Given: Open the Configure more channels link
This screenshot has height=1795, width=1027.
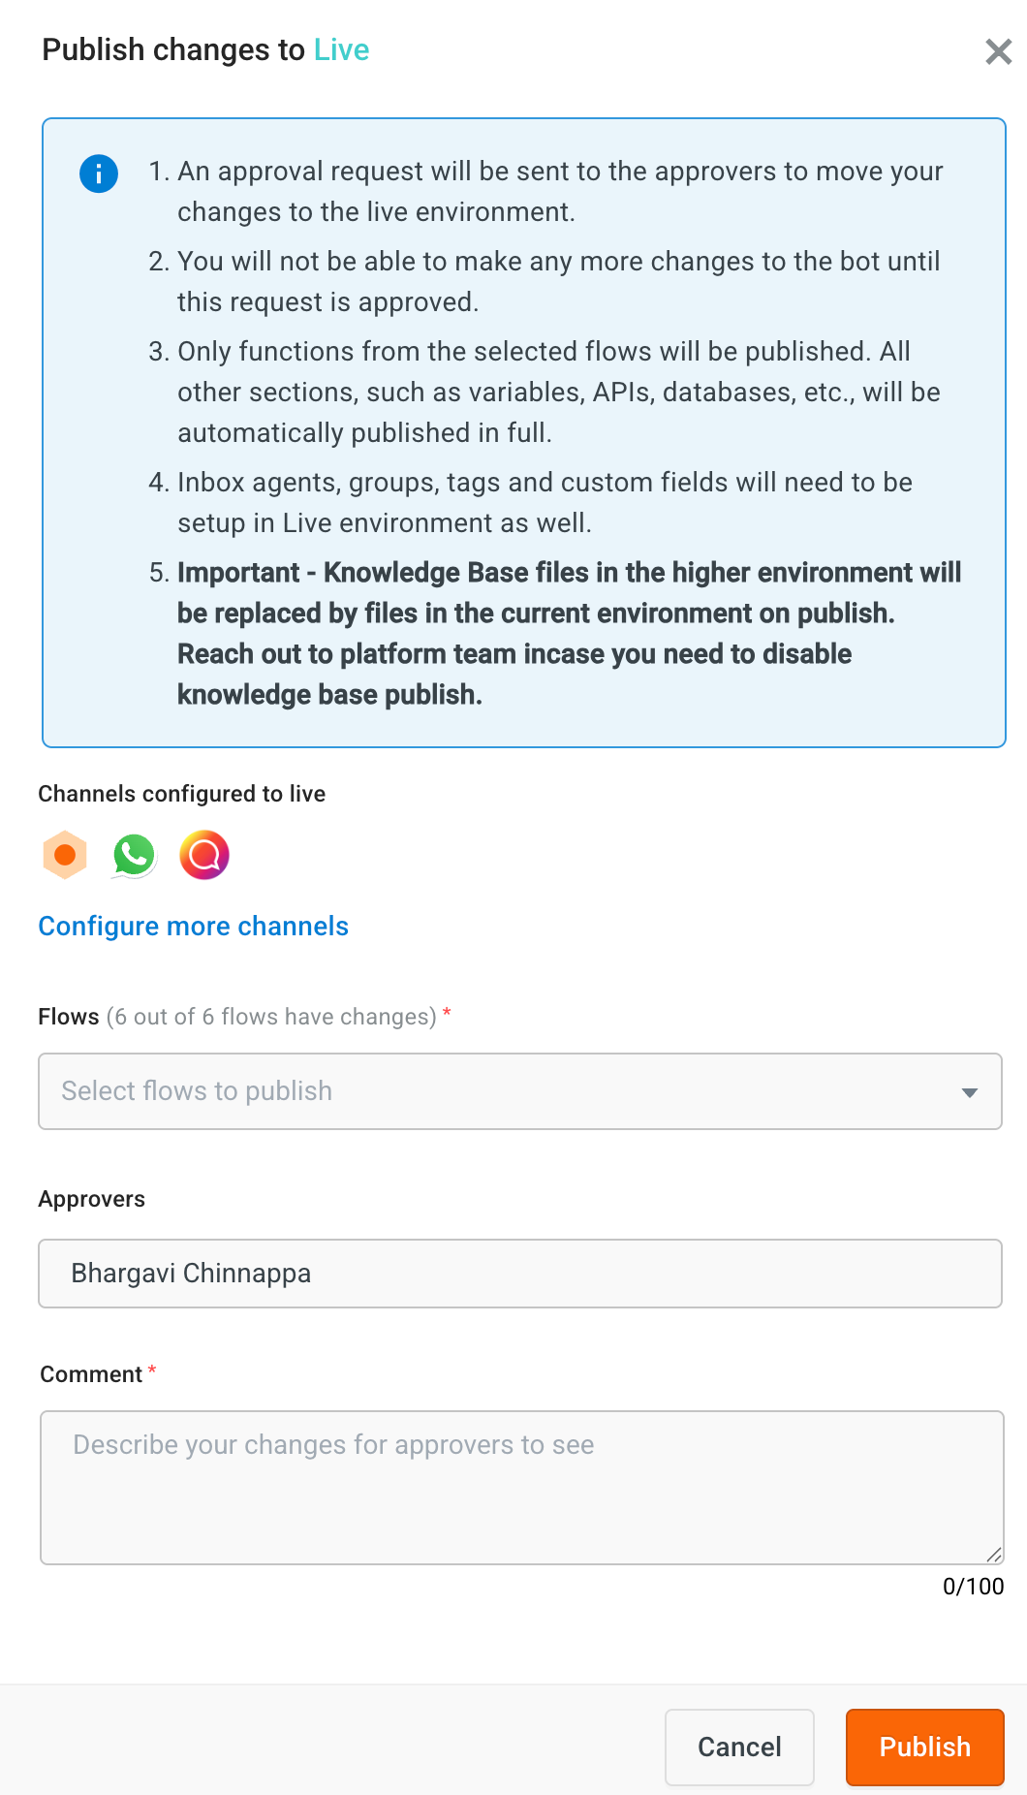Looking at the screenshot, I should [x=194, y=926].
